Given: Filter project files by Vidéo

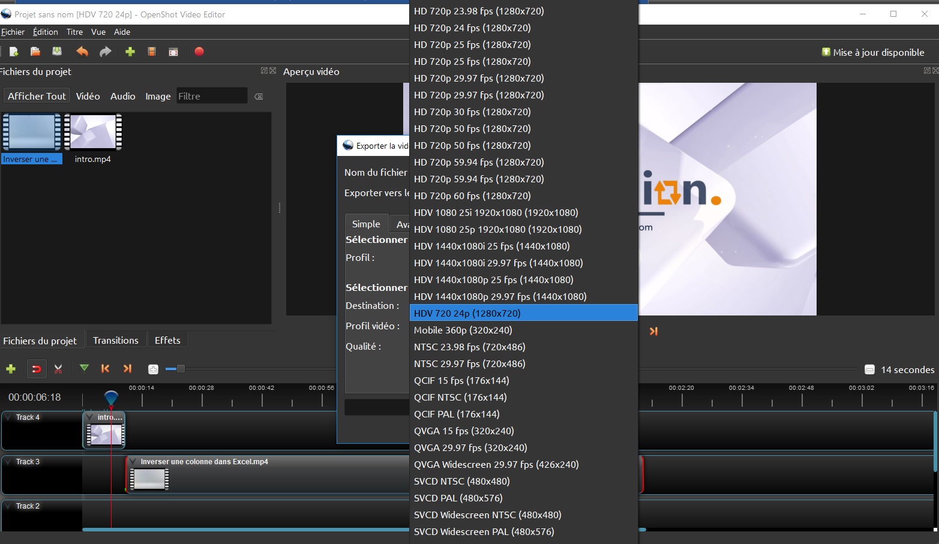Looking at the screenshot, I should [x=88, y=96].
